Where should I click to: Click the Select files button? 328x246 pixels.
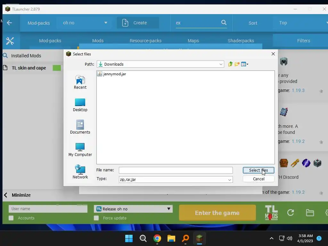(258, 170)
